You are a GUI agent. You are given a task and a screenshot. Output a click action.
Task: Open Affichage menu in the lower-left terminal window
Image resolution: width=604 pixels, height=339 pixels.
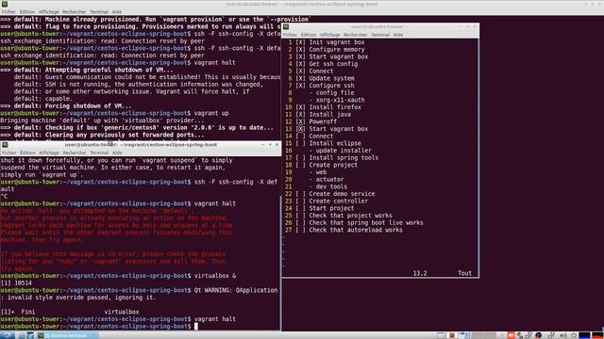coord(49,153)
